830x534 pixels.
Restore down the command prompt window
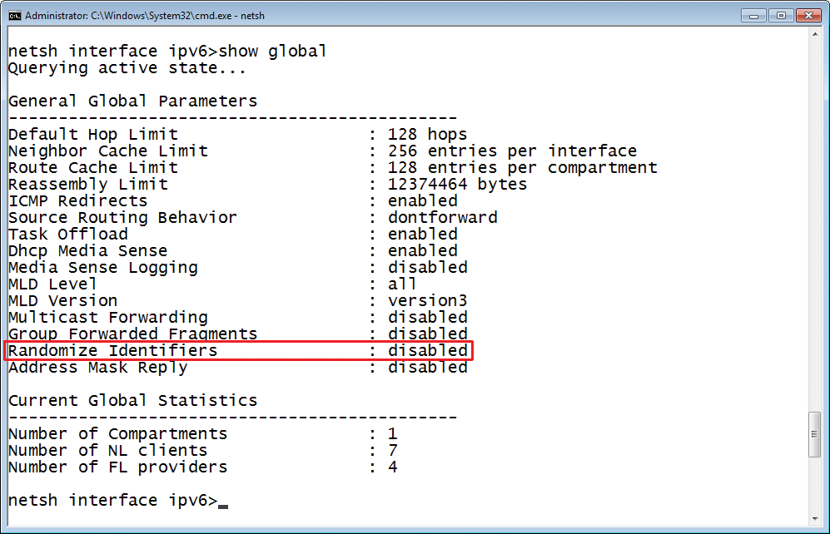781,15
